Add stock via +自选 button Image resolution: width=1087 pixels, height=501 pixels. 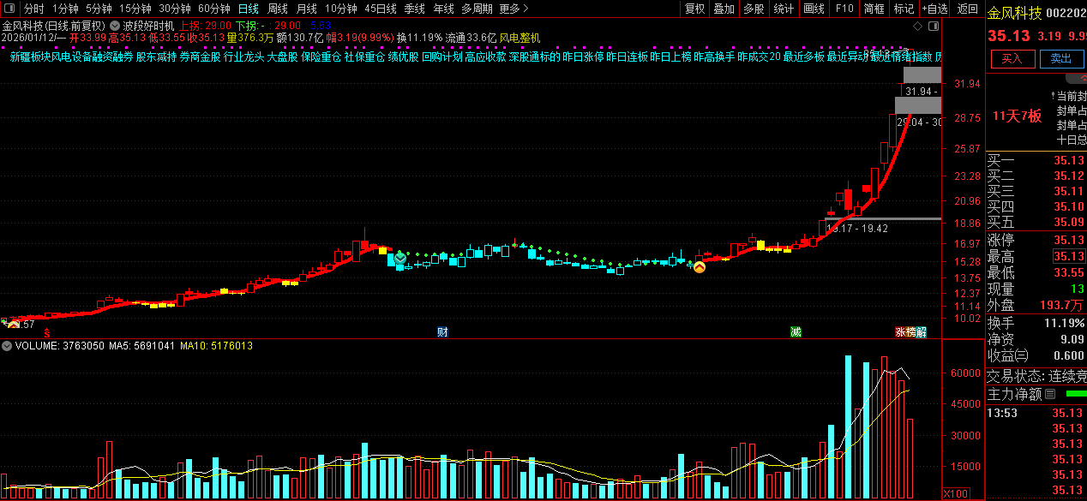[x=934, y=9]
